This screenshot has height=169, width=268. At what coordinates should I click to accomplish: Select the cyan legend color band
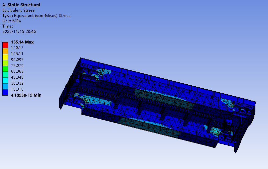click(x=5, y=80)
